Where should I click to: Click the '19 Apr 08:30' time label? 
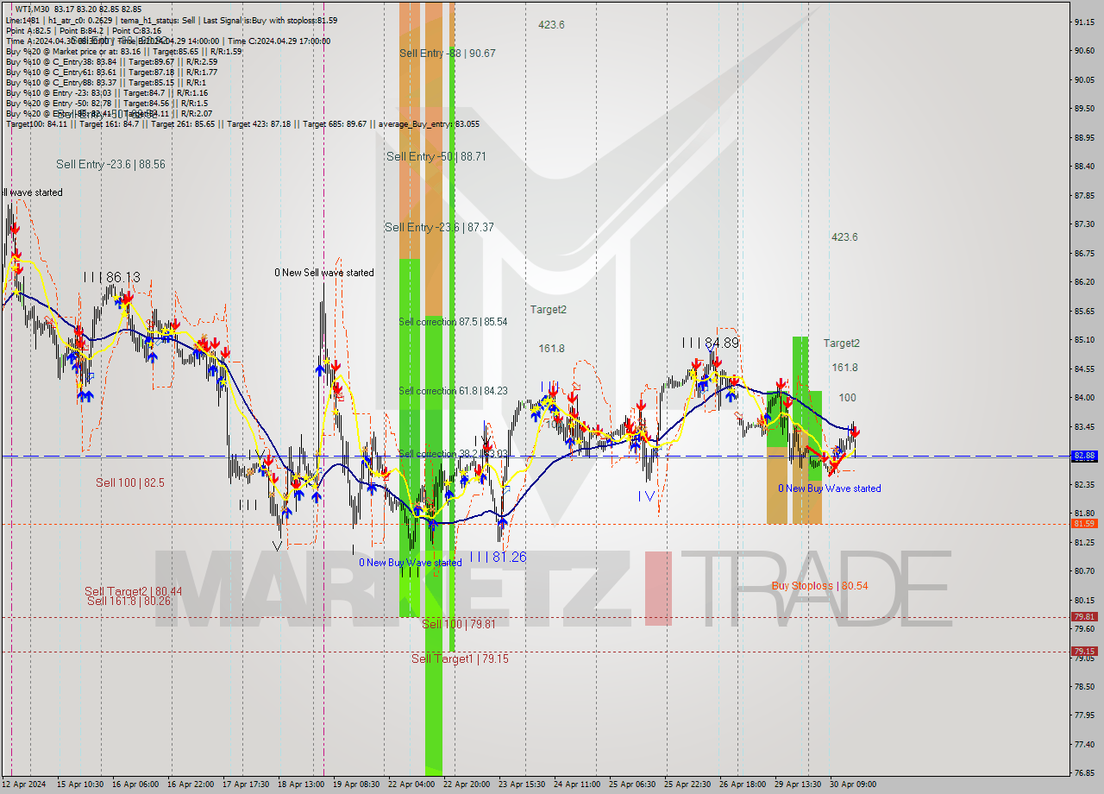355,785
